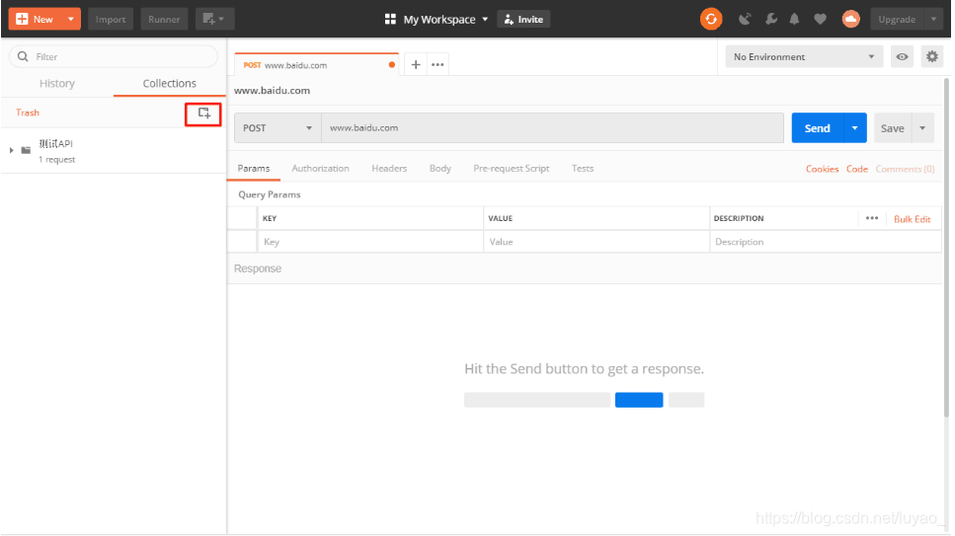Open the tab options ellipsis menu
Viewport: 955px width, 536px height.
point(438,64)
